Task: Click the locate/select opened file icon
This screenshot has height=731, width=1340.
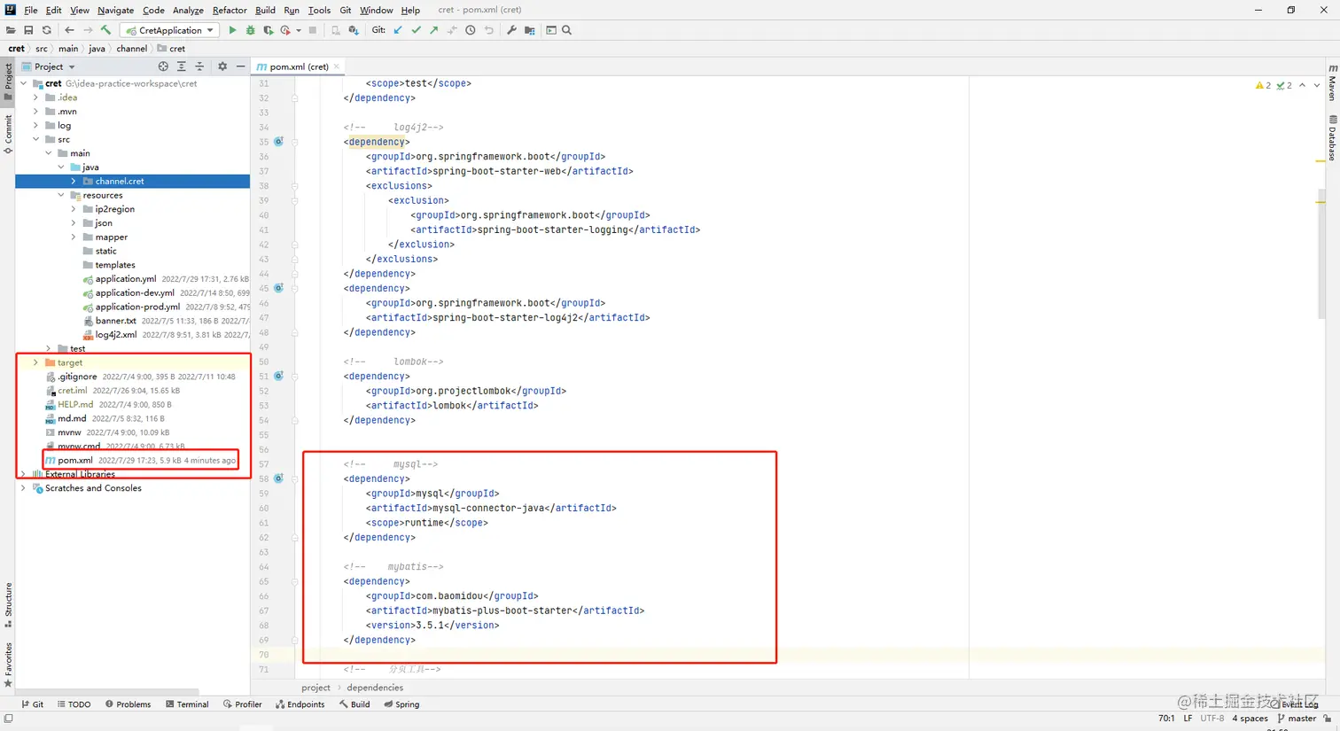Action: tap(163, 66)
